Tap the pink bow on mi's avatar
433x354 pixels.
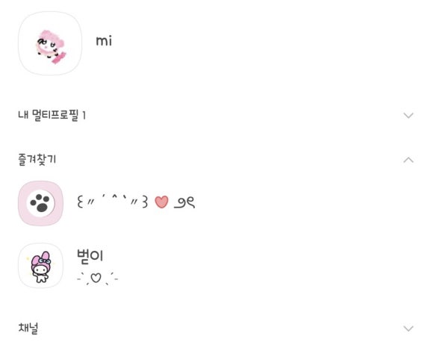click(x=59, y=58)
